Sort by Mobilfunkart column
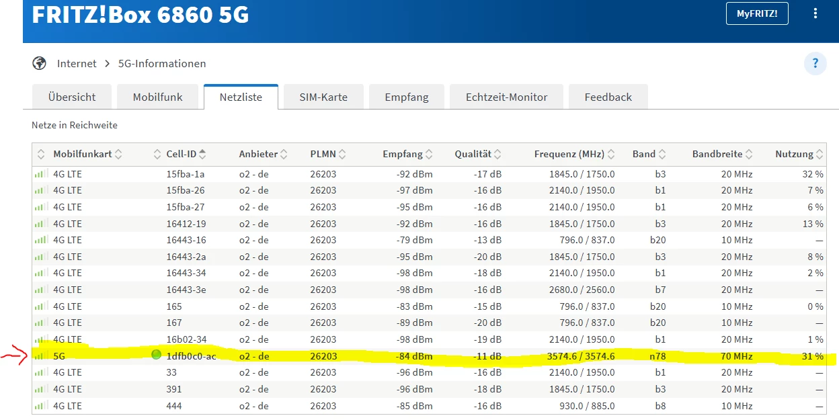 [87, 154]
